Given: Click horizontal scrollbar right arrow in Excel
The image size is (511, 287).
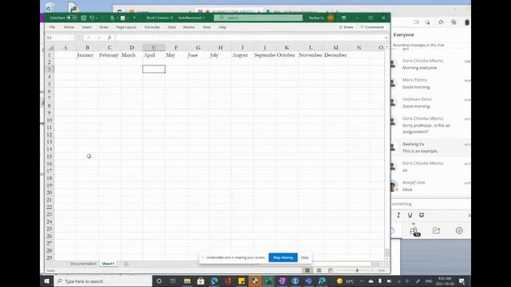Looking at the screenshot, I should (382, 264).
